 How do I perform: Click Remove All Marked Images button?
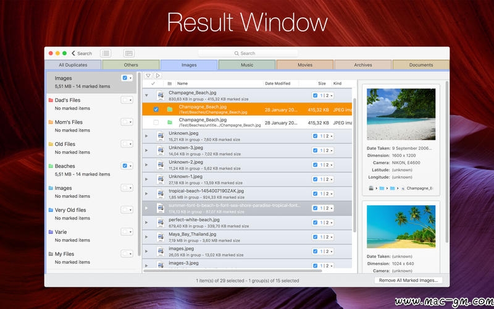(x=408, y=281)
